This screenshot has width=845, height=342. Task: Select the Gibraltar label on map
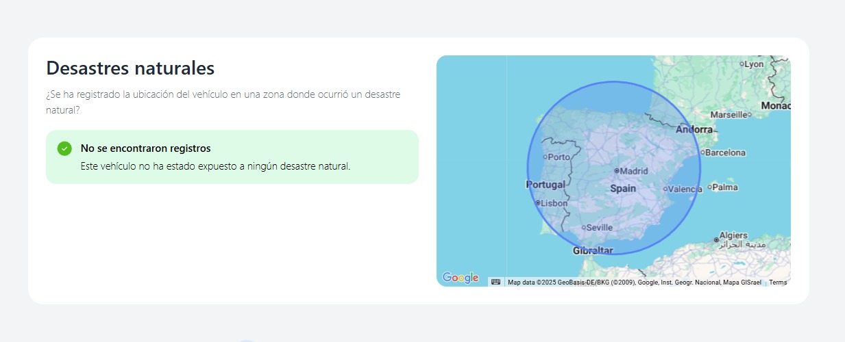point(593,250)
